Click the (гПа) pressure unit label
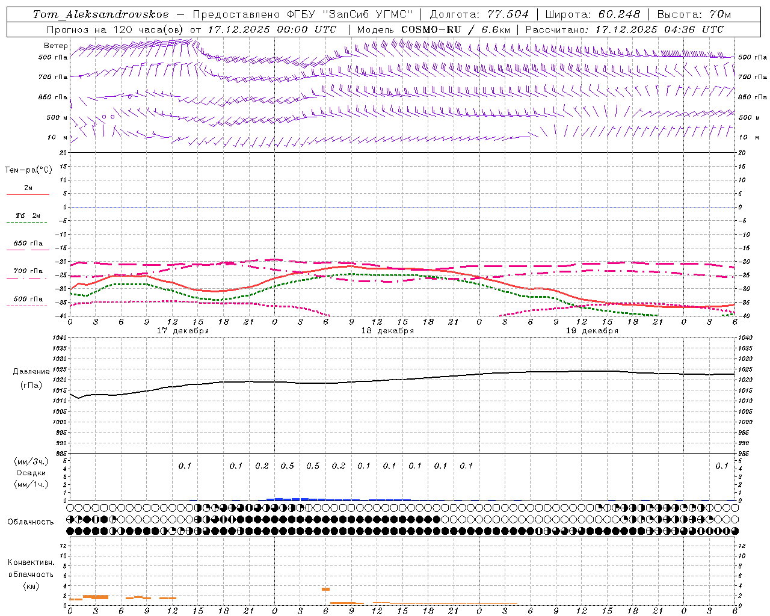770x616 pixels. (31, 386)
